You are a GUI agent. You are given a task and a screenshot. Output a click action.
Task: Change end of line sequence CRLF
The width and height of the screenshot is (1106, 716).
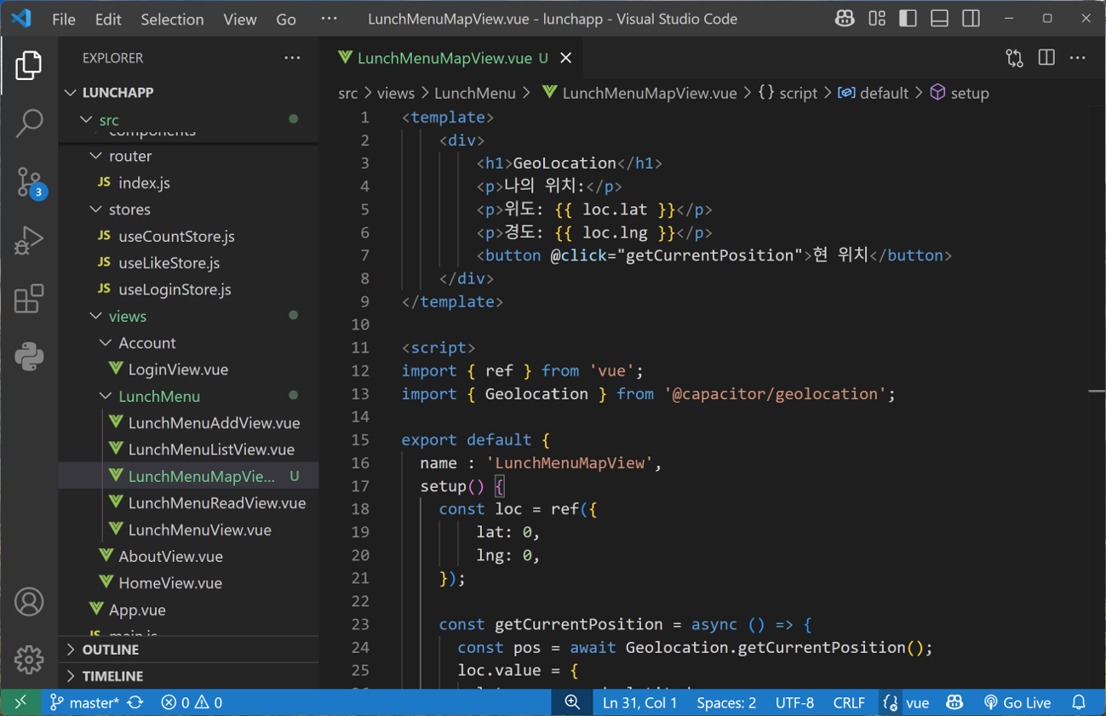click(x=849, y=702)
